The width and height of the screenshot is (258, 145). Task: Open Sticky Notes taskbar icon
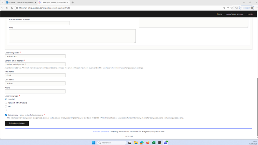click(x=159, y=143)
